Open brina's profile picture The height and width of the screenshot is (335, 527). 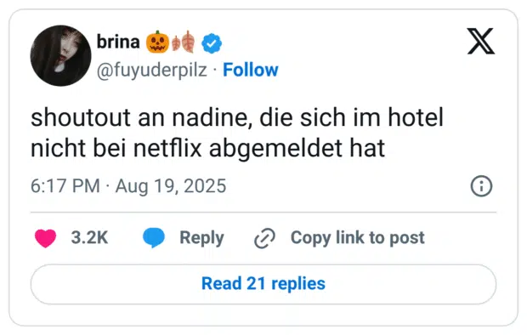point(60,55)
